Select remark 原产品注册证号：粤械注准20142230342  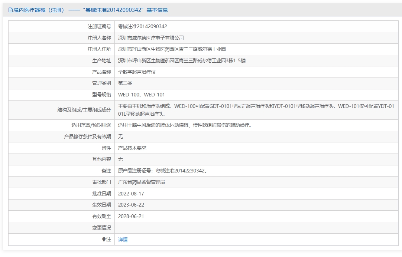click(x=162, y=171)
